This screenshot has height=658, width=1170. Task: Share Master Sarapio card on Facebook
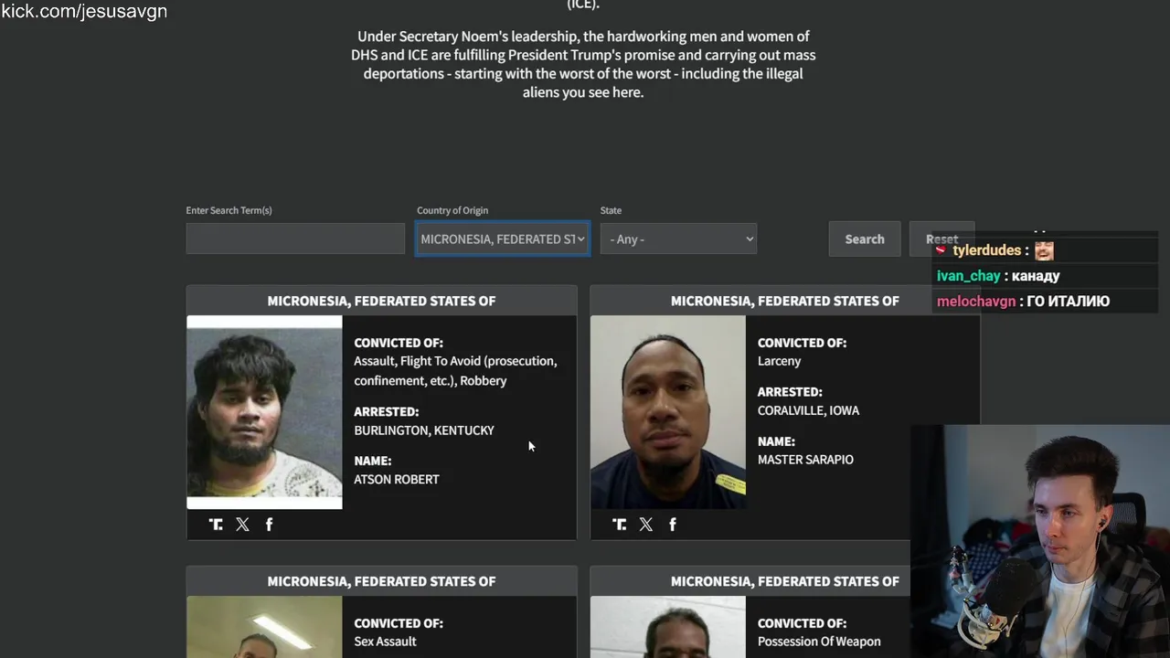673,525
